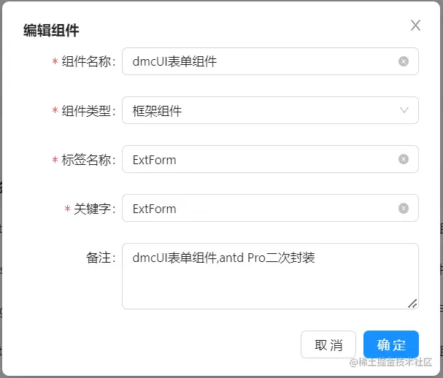Close the 编辑组件 dialog with the X
The width and height of the screenshot is (443, 378).
point(415,26)
